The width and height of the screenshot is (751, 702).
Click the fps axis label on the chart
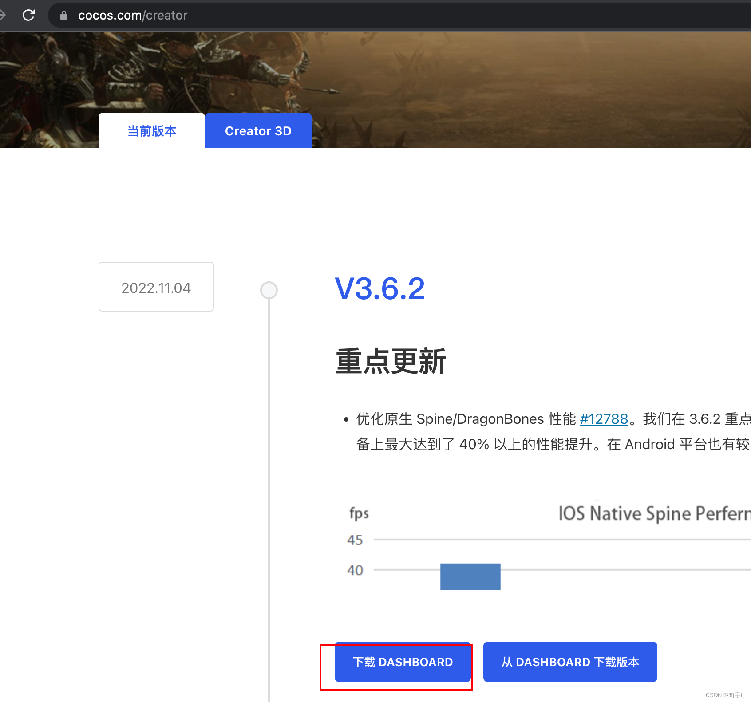point(359,514)
